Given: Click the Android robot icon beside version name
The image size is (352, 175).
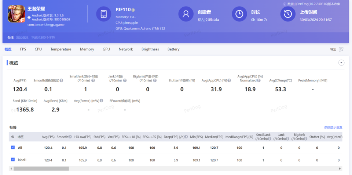Looking at the screenshot, I should (x=29, y=17).
